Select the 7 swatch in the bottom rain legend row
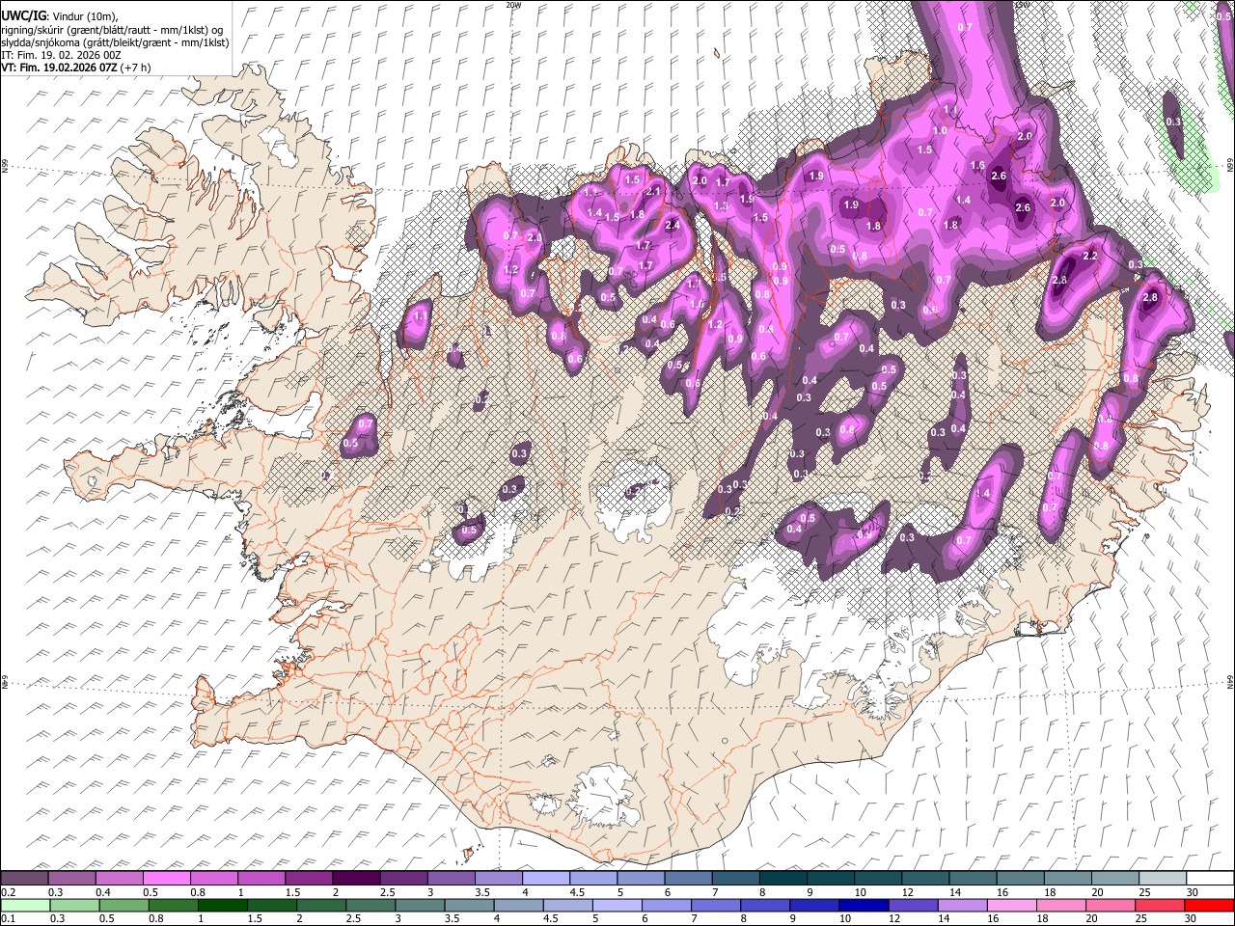The image size is (1235, 926). point(715,905)
